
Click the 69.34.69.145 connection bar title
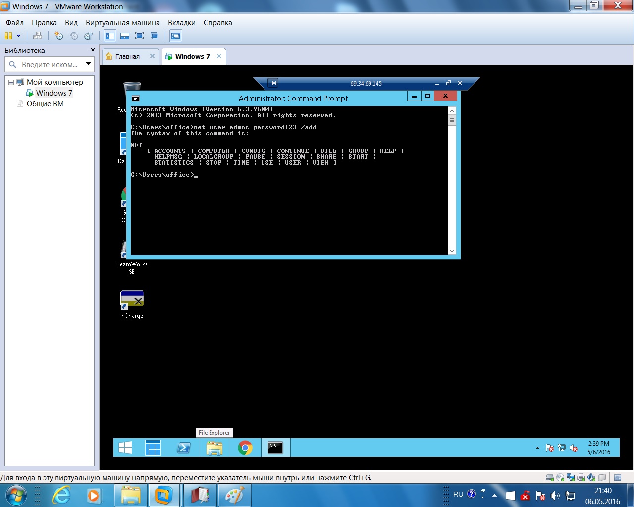point(366,84)
